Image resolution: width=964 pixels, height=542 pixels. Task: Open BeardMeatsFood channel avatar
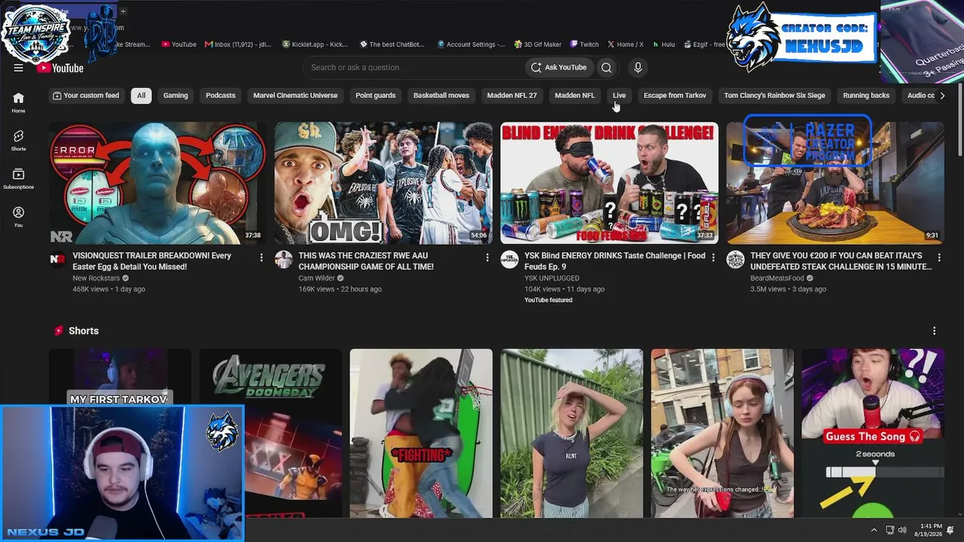coord(735,260)
